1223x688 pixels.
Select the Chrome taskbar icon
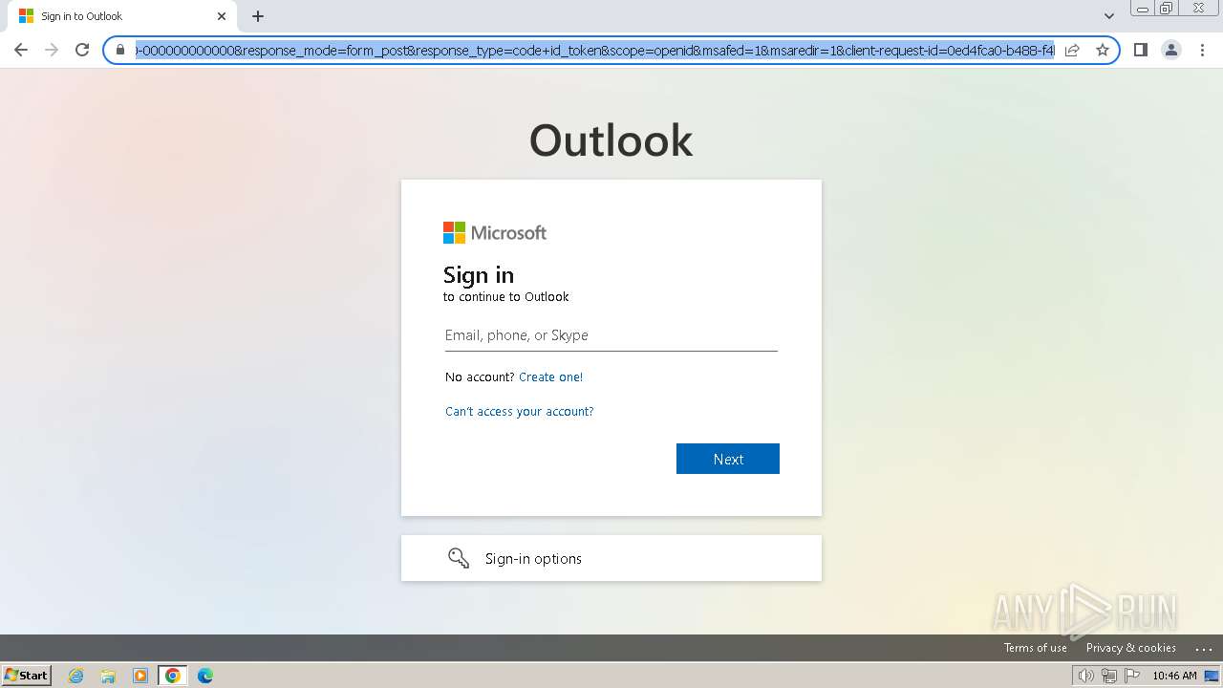172,676
